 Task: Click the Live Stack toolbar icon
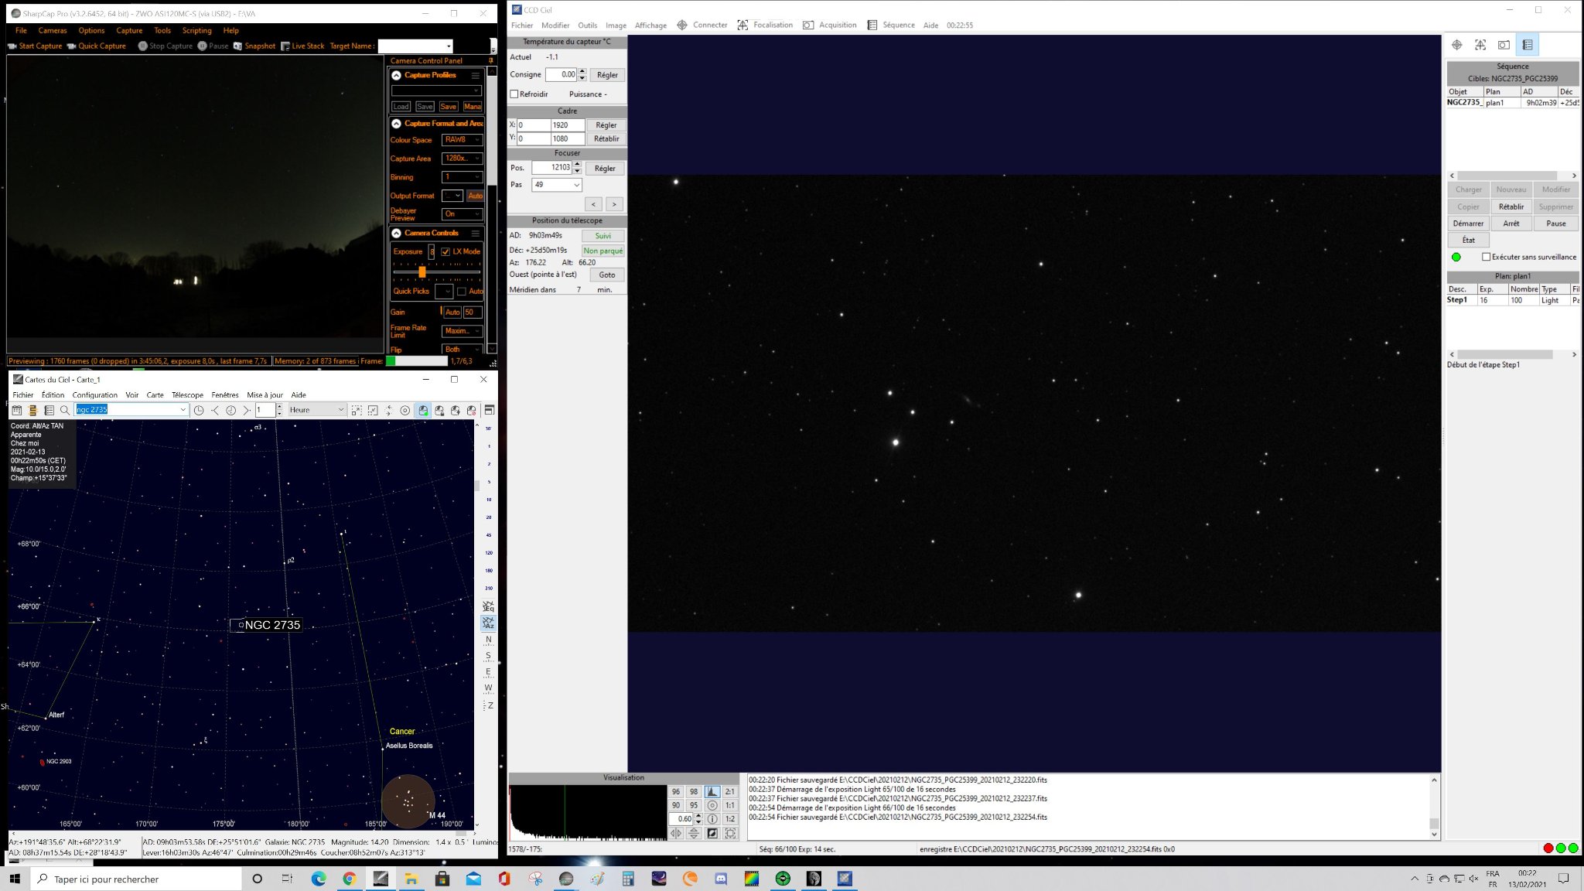point(285,46)
